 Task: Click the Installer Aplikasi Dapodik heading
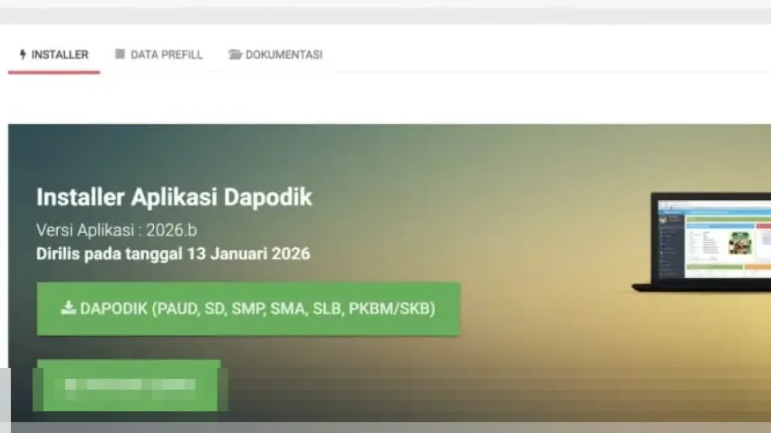pyautogui.click(x=174, y=198)
